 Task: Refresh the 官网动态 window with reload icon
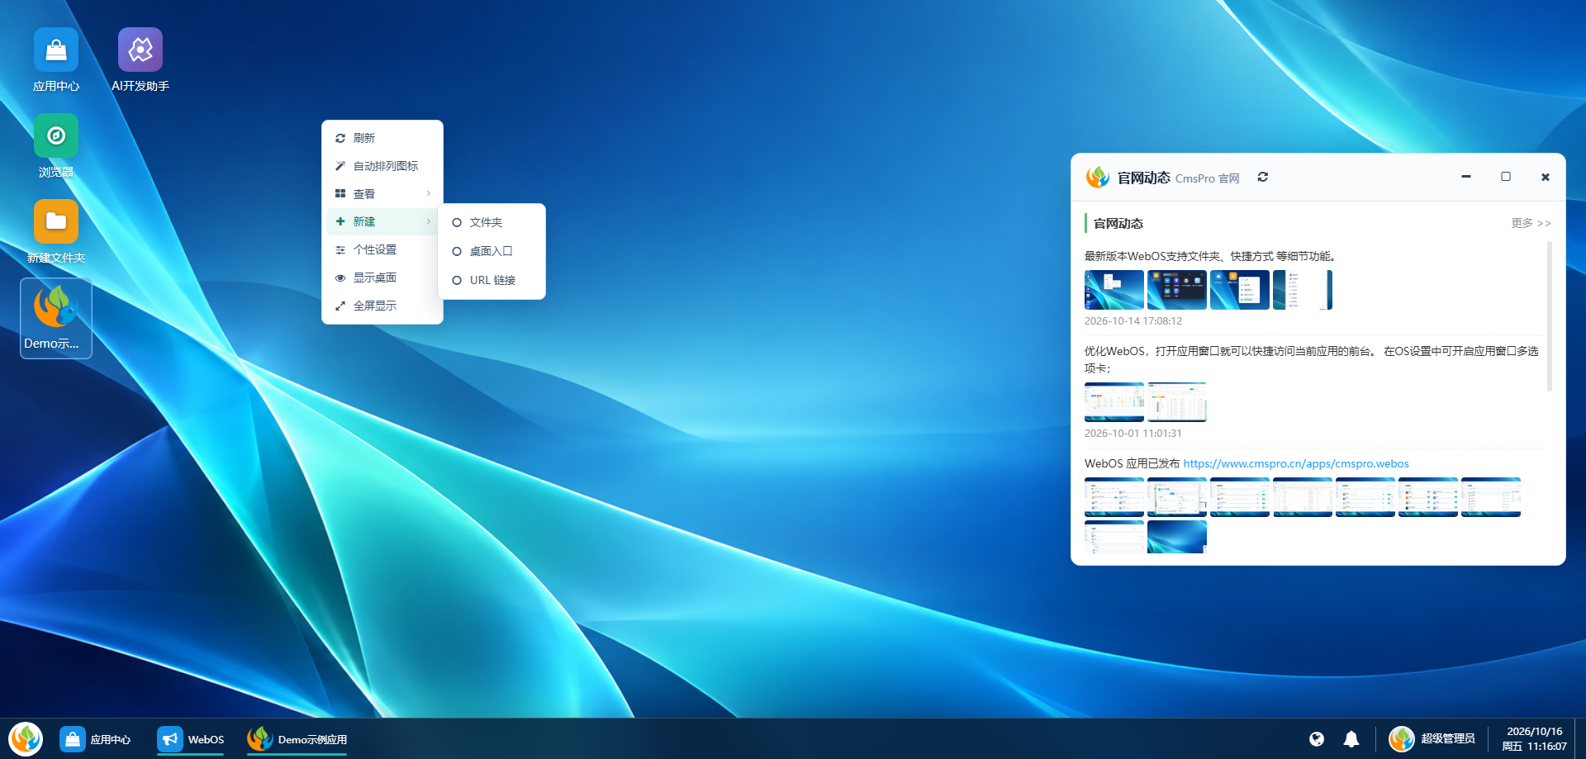pyautogui.click(x=1262, y=177)
